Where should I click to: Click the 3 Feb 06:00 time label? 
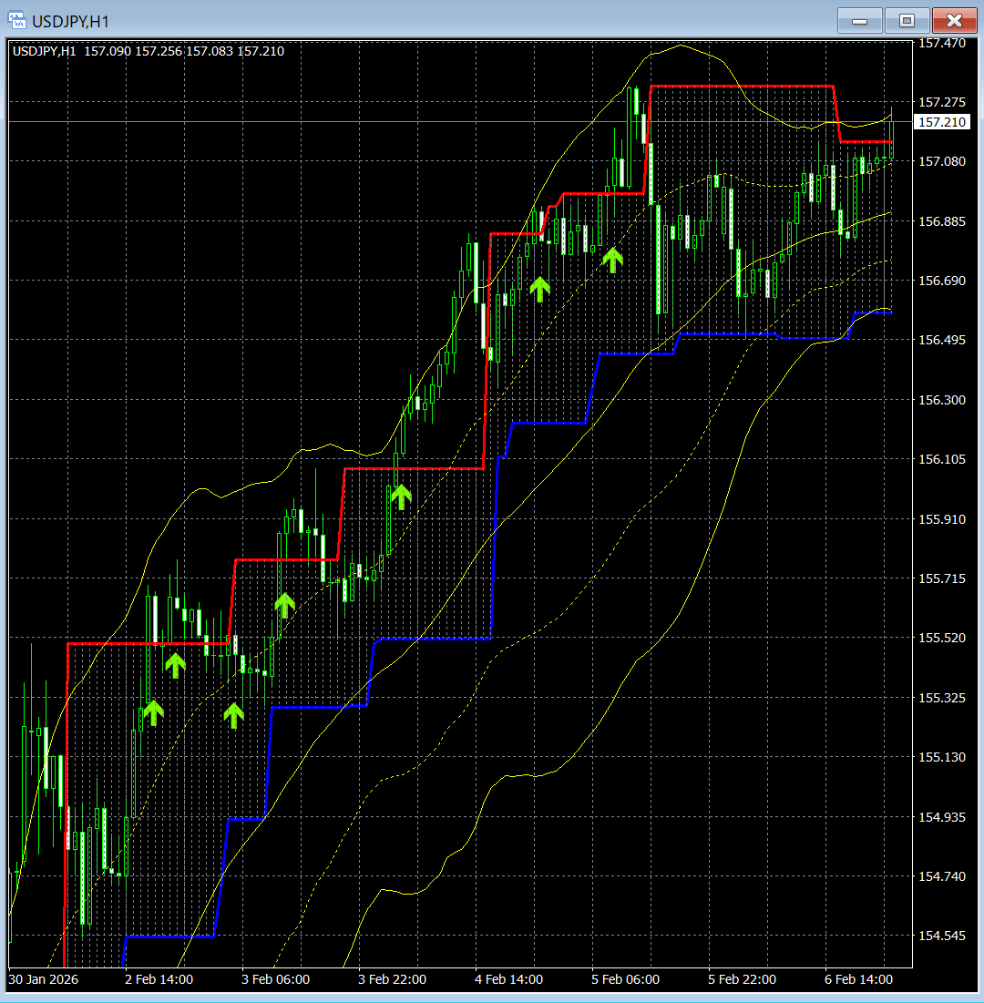coord(276,979)
